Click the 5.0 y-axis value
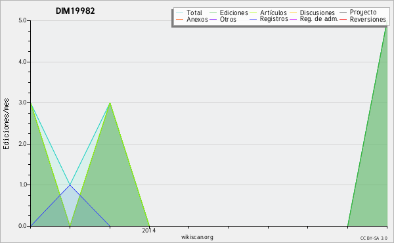394x243 pixels. coord(22,20)
